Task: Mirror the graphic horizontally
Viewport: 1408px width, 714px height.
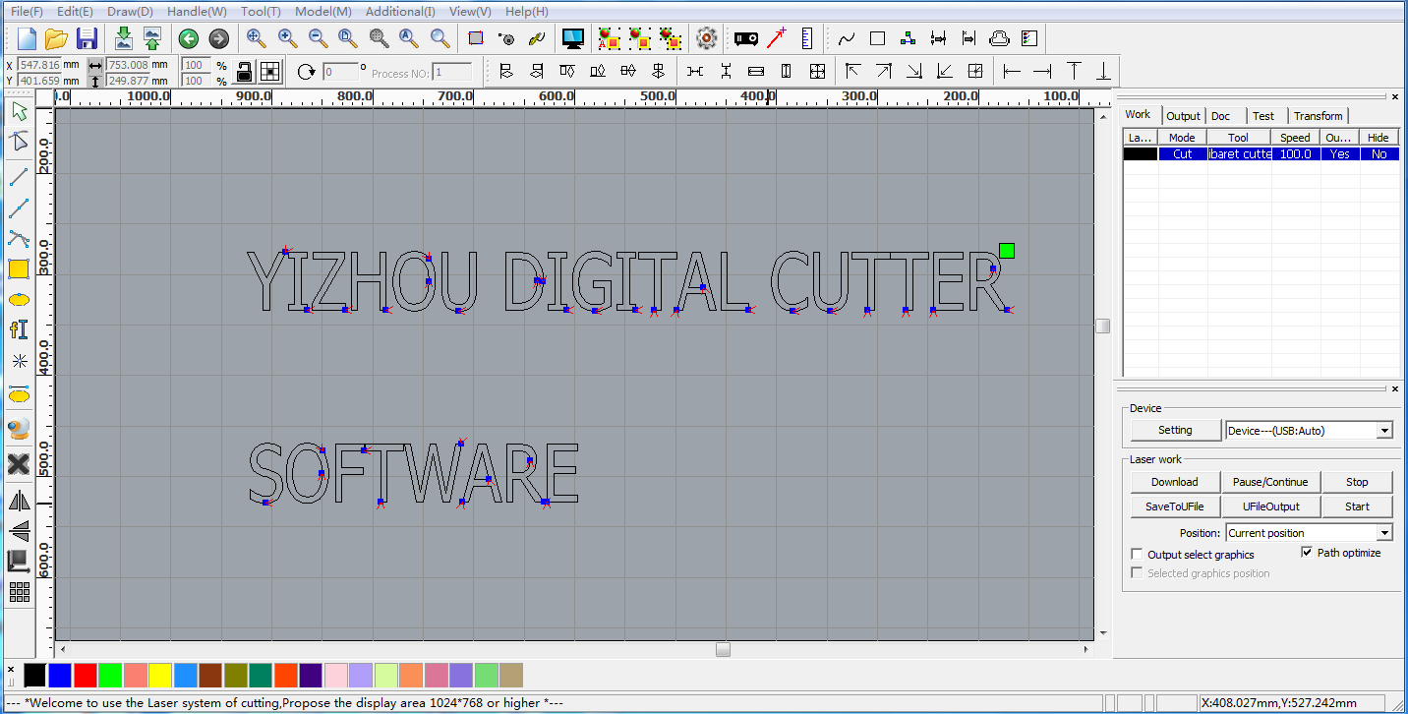Action: coord(19,501)
